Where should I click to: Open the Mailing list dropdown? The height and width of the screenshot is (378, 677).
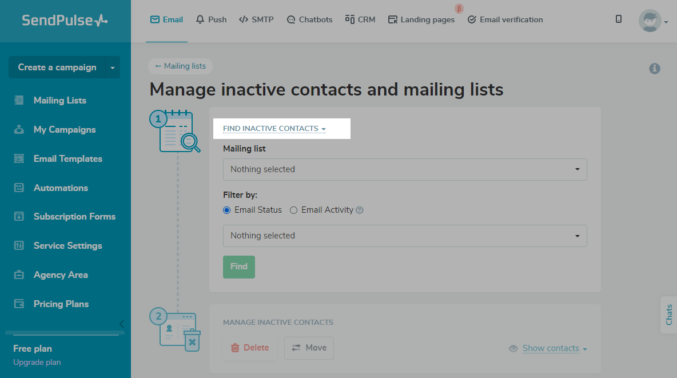[404, 169]
